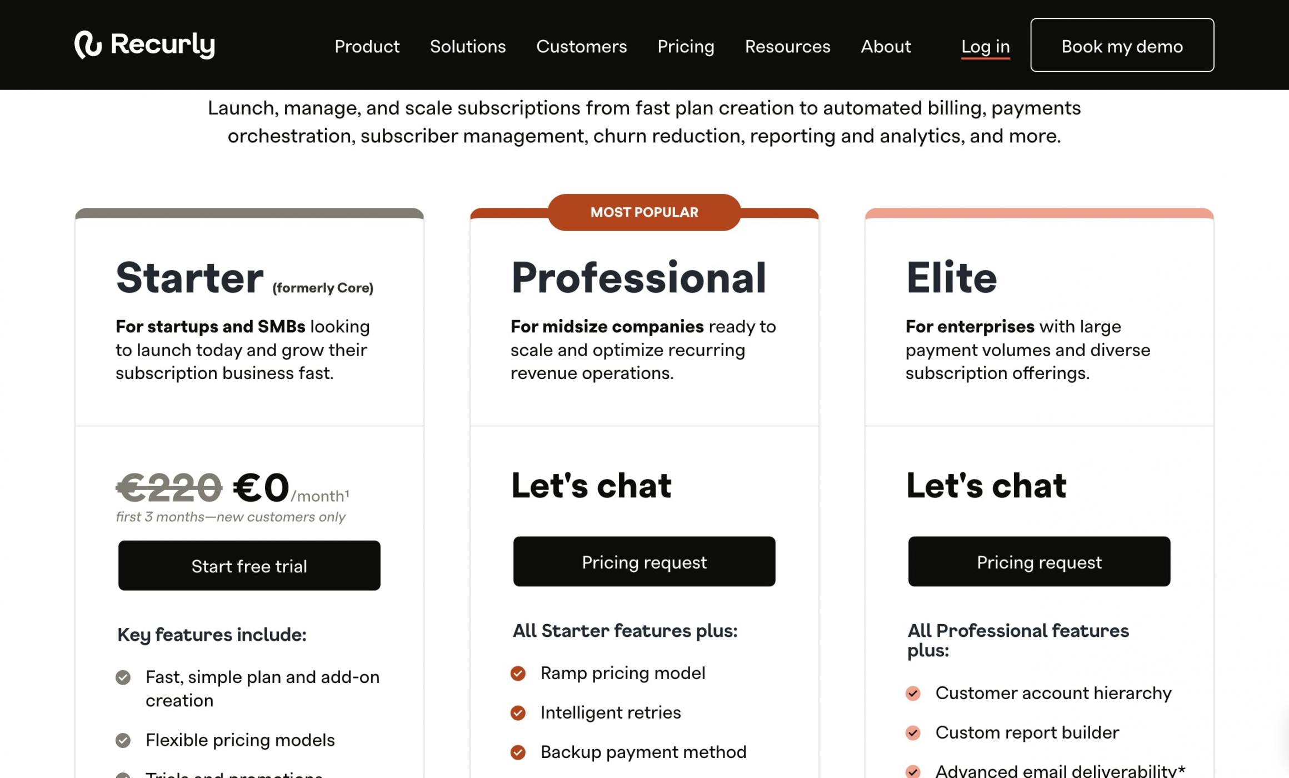Open the About menu
1289x778 pixels.
point(886,46)
